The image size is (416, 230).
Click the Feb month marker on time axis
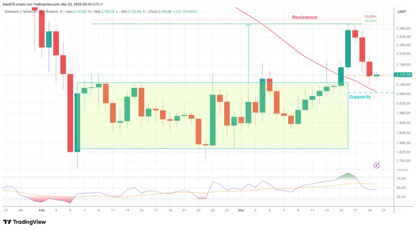coord(41,211)
